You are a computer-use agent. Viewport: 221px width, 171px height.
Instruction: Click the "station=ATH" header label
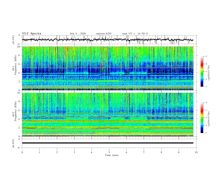click(x=104, y=34)
